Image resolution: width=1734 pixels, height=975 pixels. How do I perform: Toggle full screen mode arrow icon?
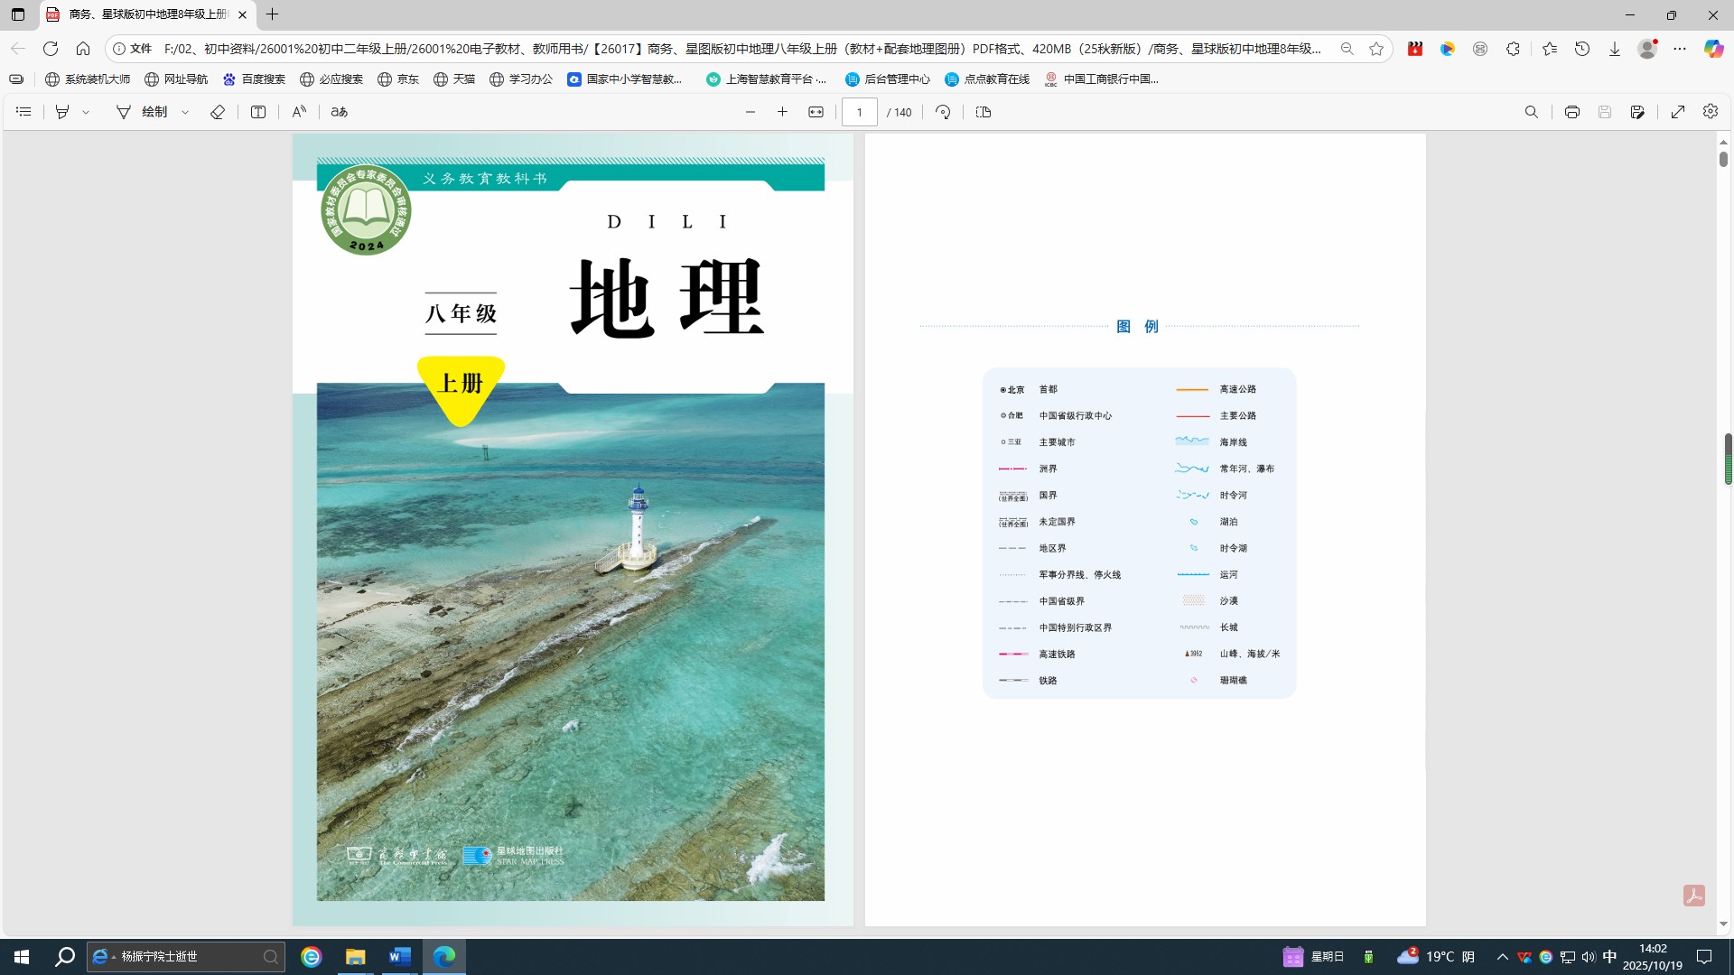click(x=1677, y=112)
